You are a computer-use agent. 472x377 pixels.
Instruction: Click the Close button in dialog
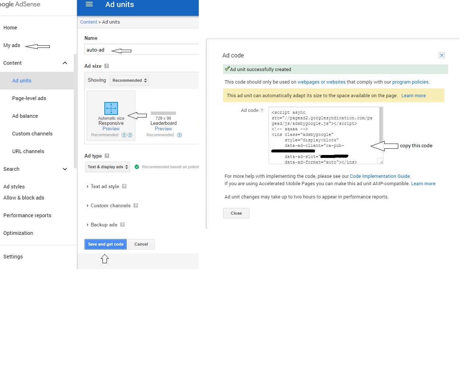coord(236,213)
